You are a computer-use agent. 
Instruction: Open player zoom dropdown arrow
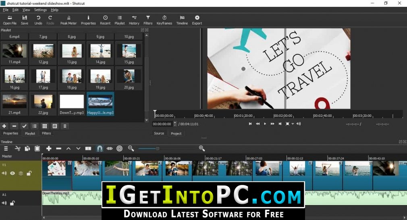click(293, 124)
